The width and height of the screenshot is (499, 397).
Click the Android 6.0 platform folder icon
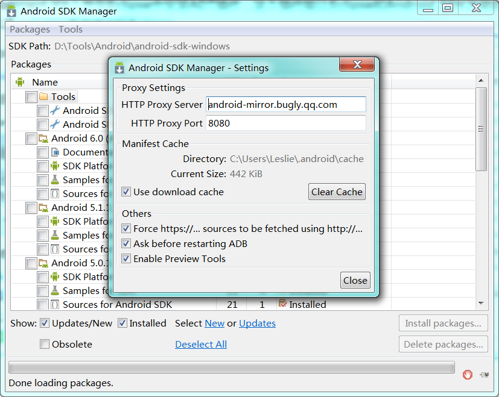pos(43,139)
